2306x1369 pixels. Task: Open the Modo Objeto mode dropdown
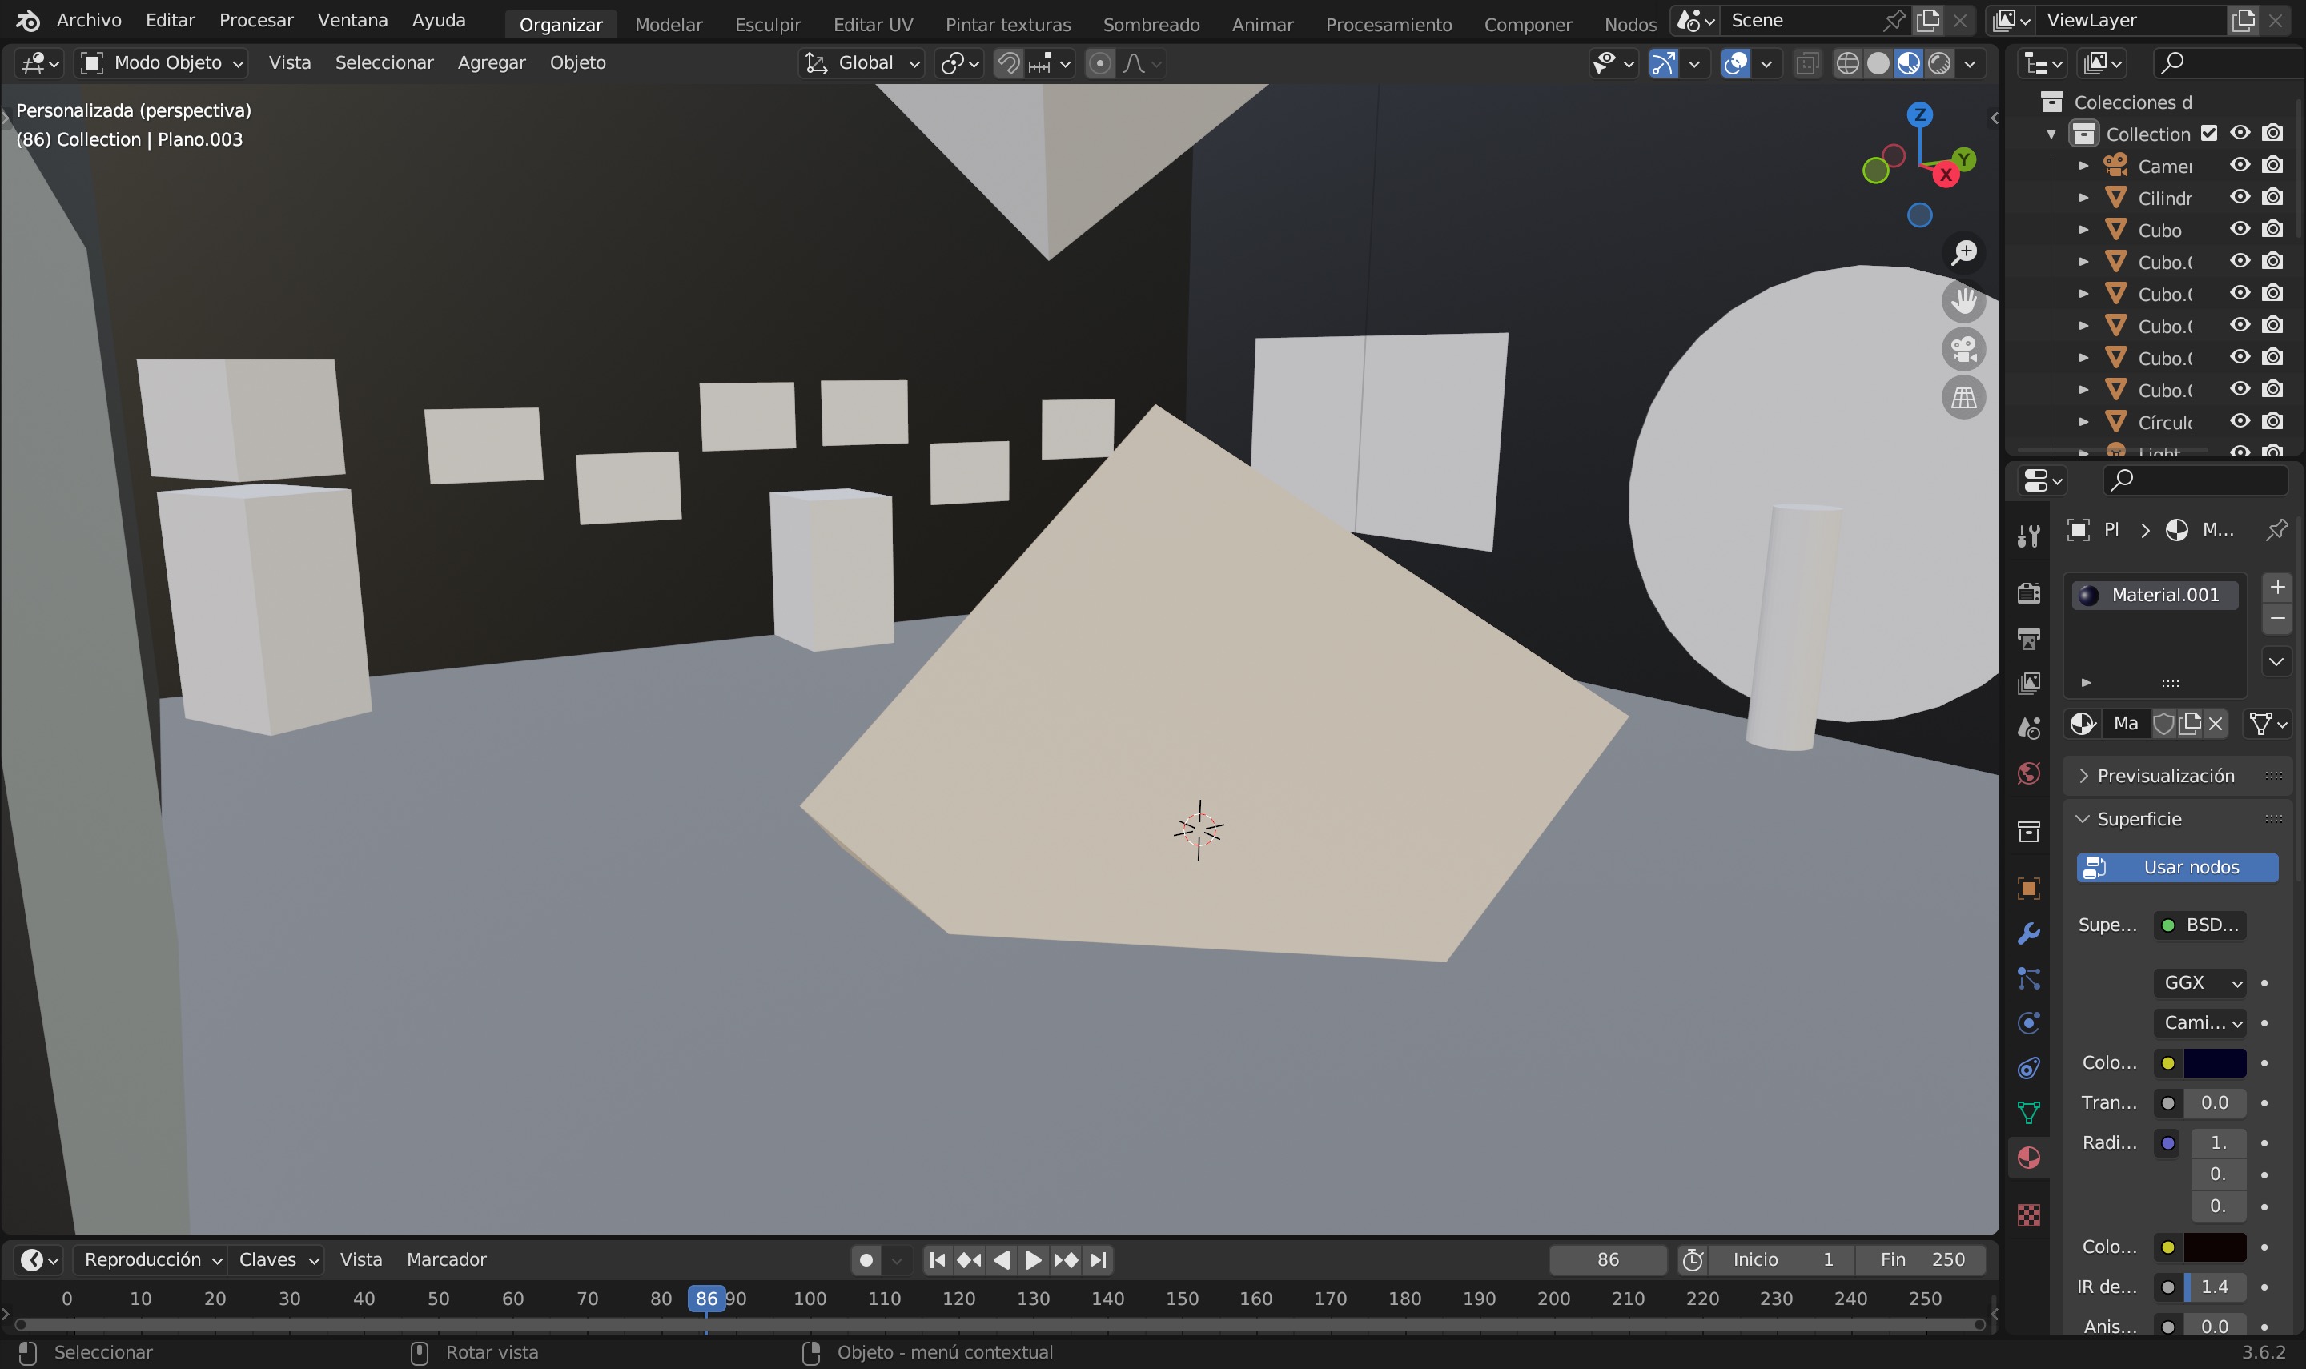(163, 62)
